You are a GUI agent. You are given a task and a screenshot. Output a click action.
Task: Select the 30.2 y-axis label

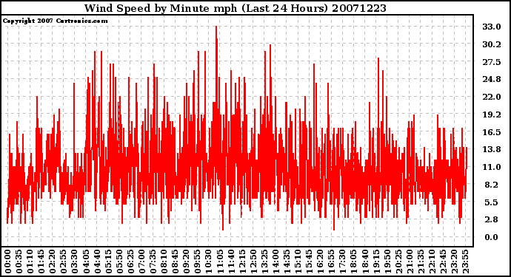[492, 44]
